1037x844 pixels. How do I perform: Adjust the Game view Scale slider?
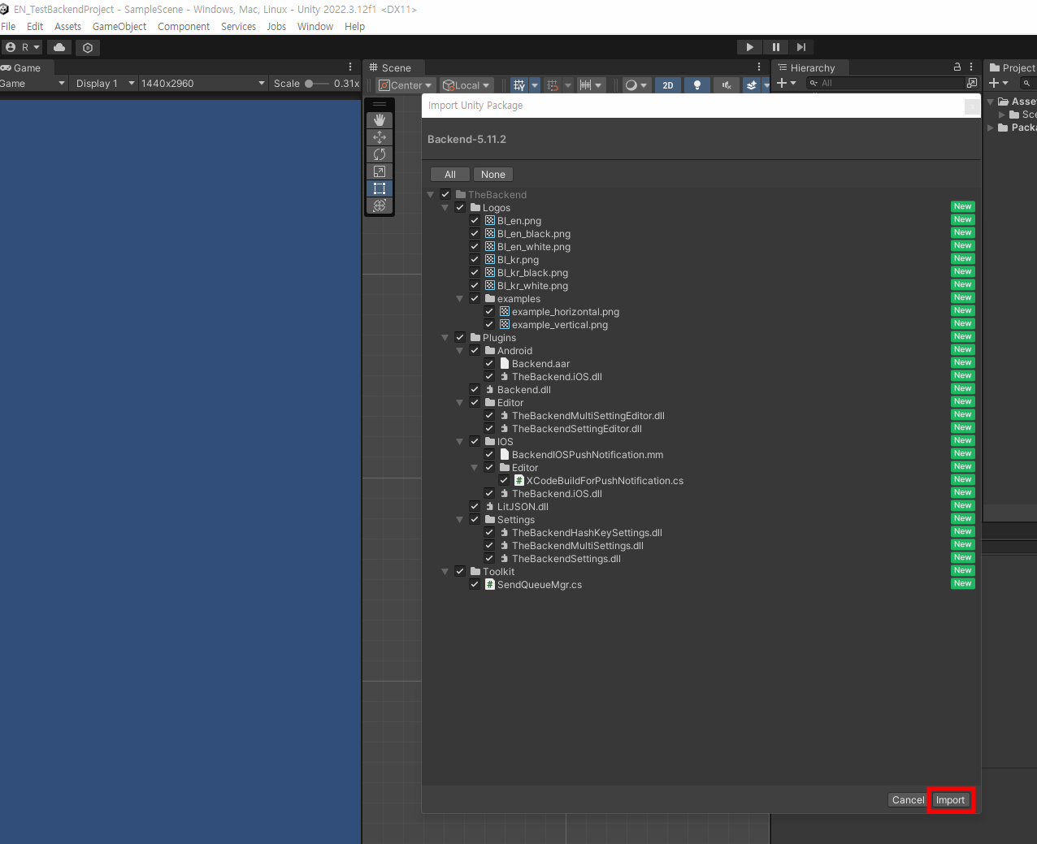[316, 83]
